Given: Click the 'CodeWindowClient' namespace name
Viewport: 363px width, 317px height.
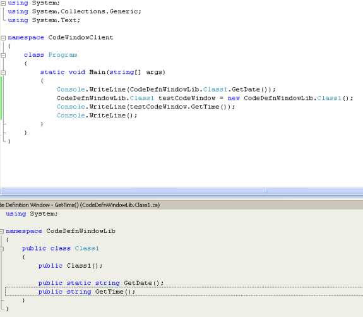Looking at the screenshot, I should pyautogui.click(x=81, y=37).
